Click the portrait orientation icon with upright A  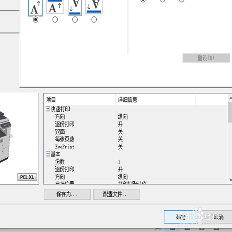[35, 8]
